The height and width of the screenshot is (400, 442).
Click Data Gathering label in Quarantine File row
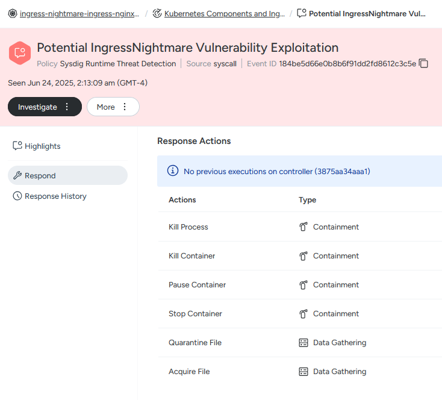(x=340, y=342)
